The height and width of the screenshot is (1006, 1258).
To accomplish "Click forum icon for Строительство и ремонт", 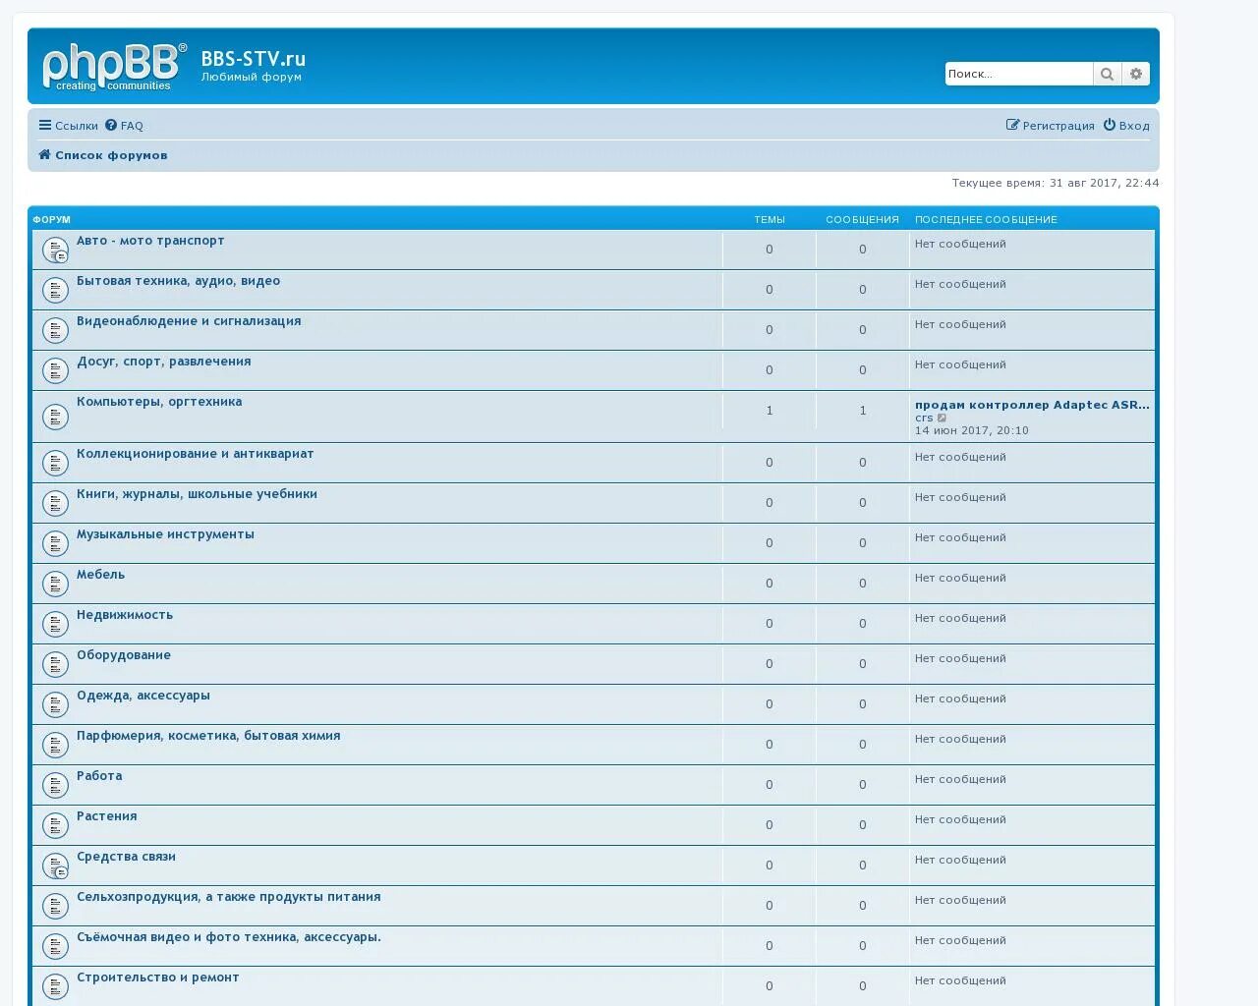I will click(x=55, y=986).
